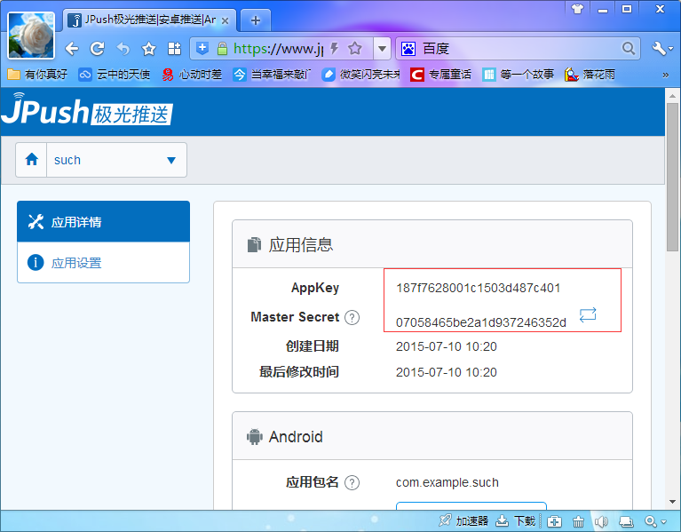The height and width of the screenshot is (532, 681).
Task: Click the https://www.j address field
Action: click(278, 49)
